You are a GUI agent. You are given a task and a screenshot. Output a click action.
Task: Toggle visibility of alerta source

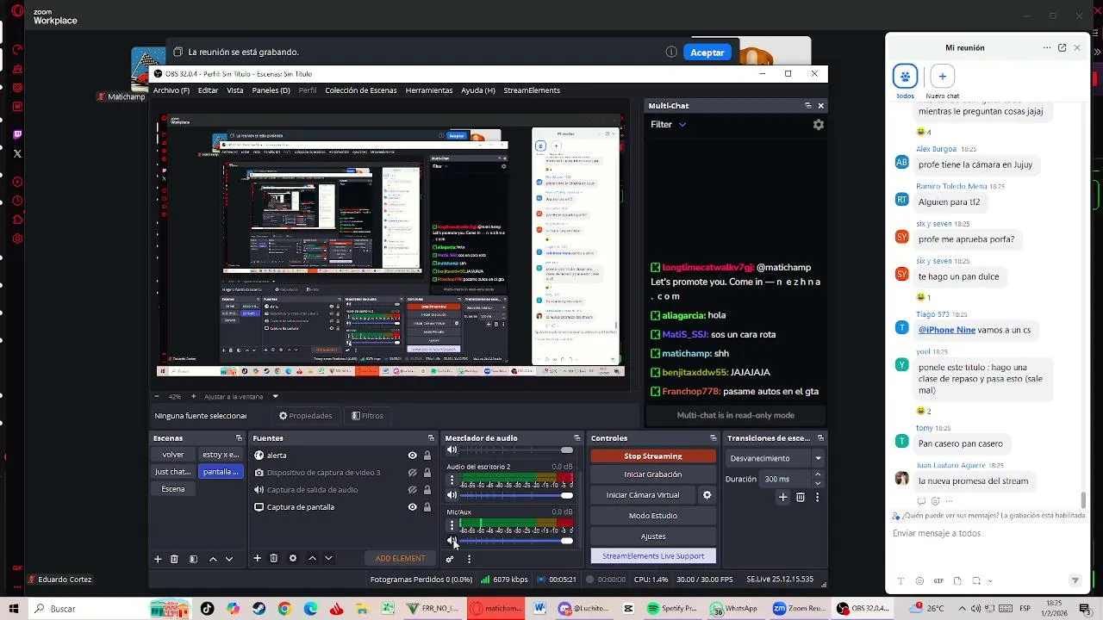[x=412, y=456]
